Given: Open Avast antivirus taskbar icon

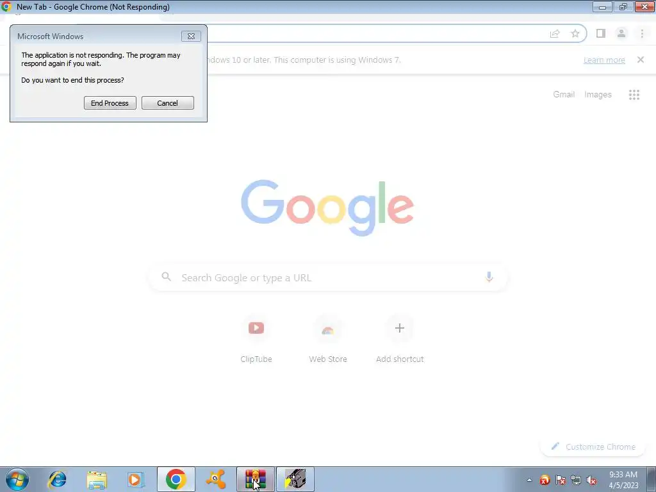Looking at the screenshot, I should 216,479.
